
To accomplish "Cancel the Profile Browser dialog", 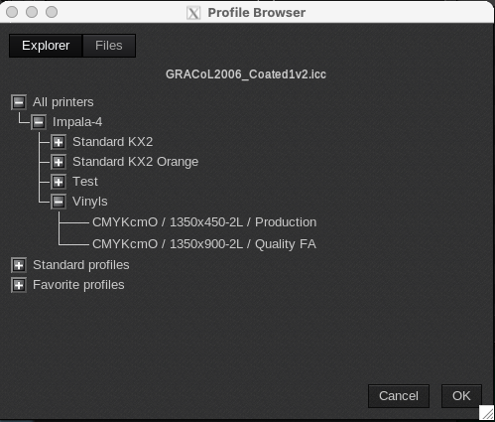I will (x=399, y=396).
